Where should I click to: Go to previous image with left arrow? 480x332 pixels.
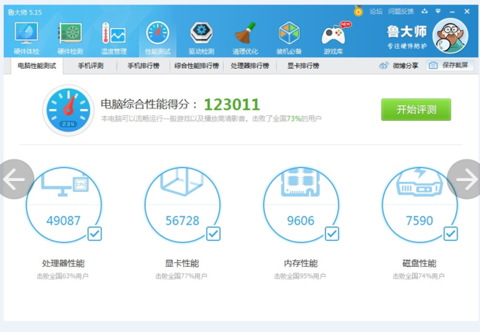pyautogui.click(x=15, y=179)
